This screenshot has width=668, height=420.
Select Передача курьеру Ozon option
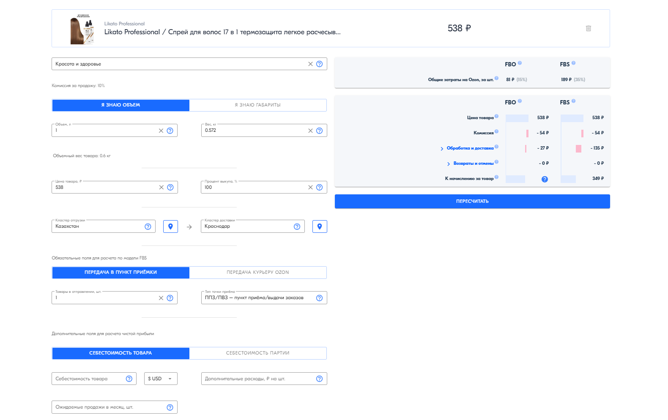click(257, 273)
